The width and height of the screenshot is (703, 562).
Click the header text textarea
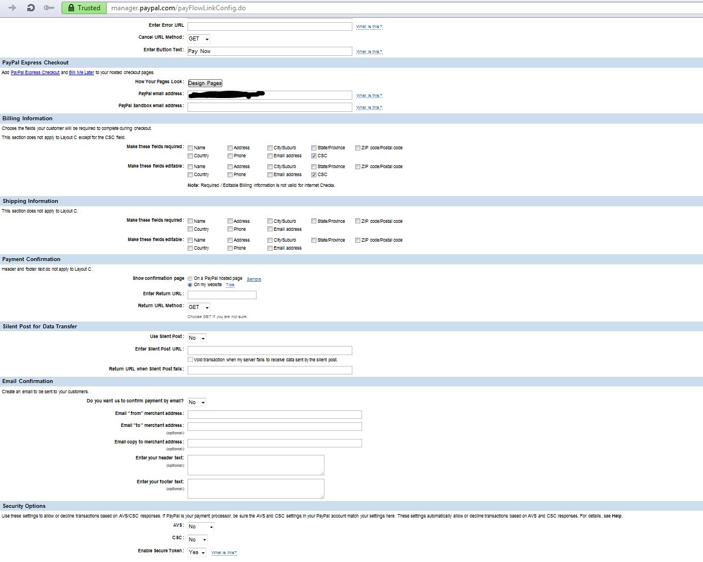(256, 465)
